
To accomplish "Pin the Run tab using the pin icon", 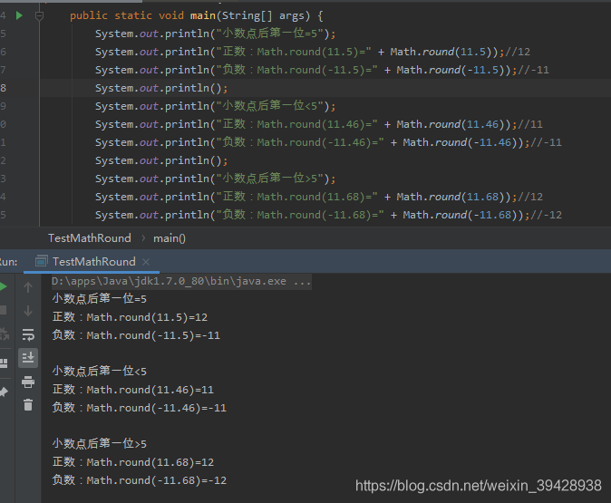I will [4, 392].
